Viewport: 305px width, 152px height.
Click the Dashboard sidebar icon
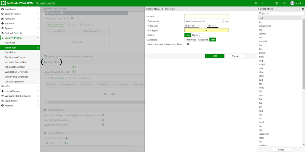(x=2, y=9)
